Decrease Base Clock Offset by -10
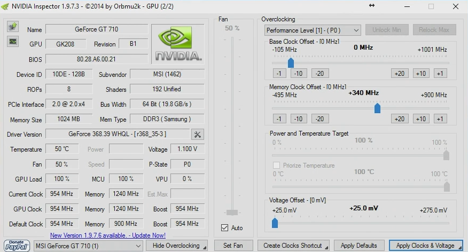Viewport: 468px width, 252px height. pyautogui.click(x=299, y=73)
